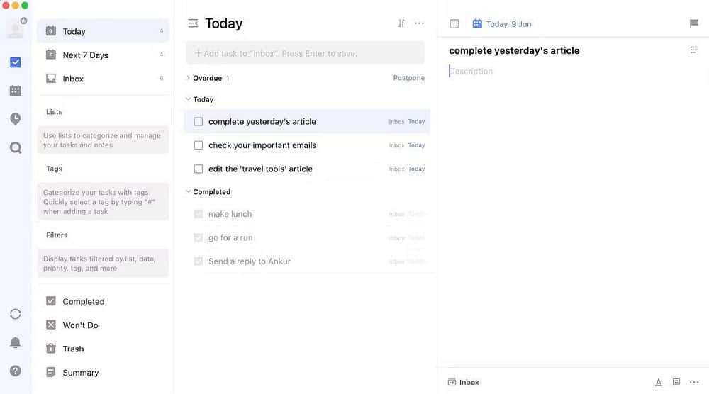This screenshot has width=709, height=394.
Task: Click the sync icon in sidebar
Action: pos(16,314)
